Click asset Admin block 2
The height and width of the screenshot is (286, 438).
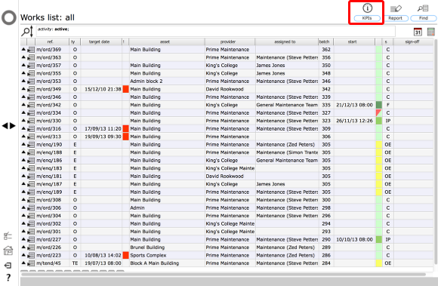pyautogui.click(x=146, y=81)
